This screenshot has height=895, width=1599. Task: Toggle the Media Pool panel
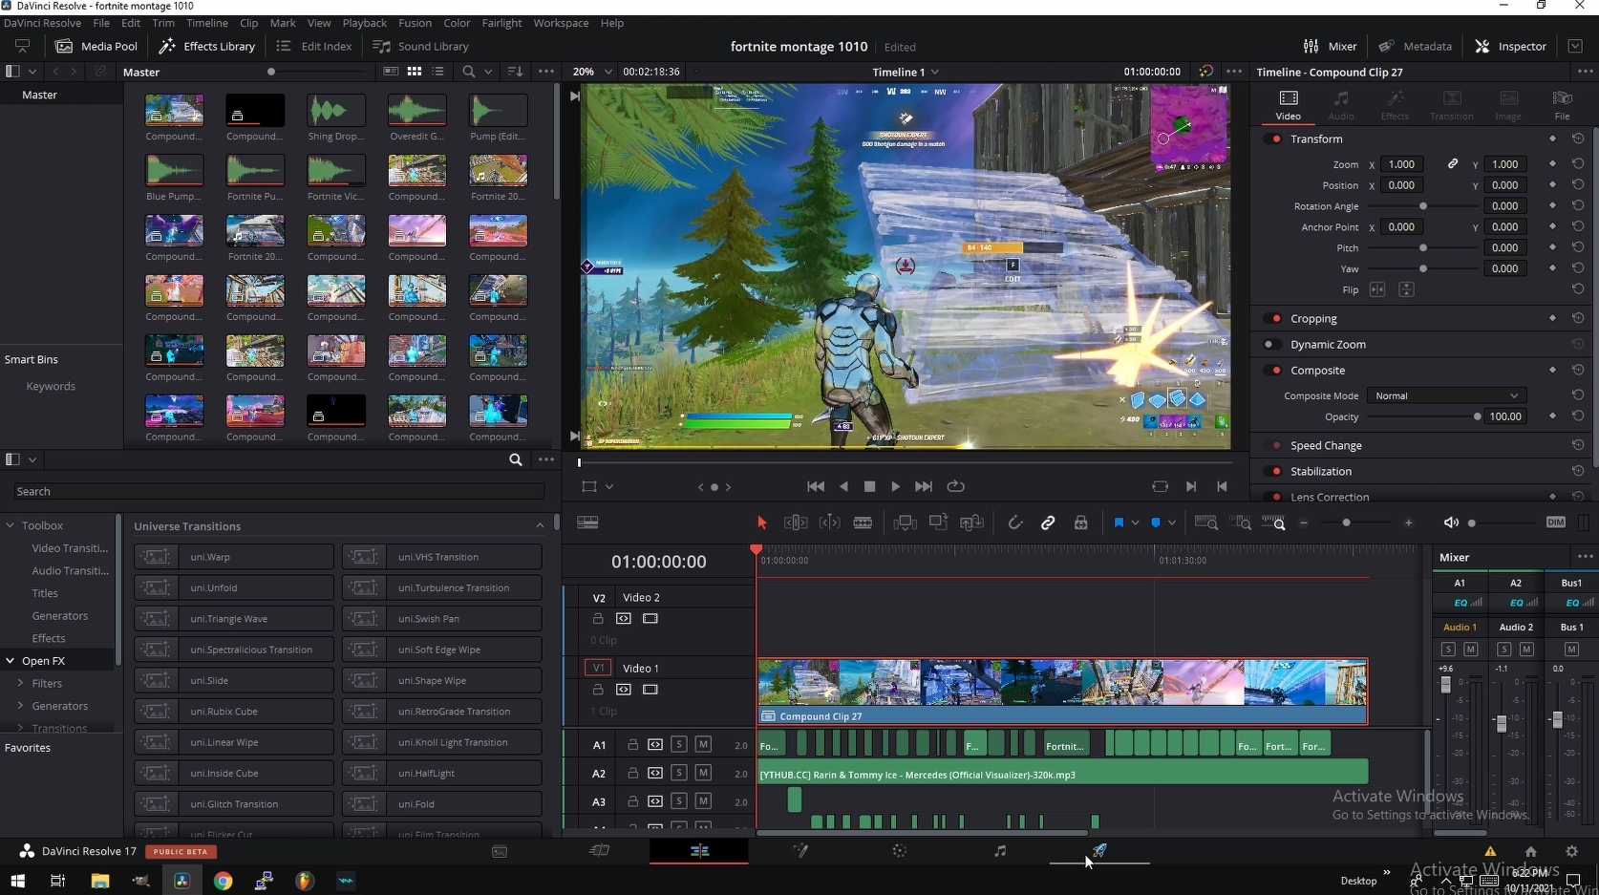tap(96, 46)
